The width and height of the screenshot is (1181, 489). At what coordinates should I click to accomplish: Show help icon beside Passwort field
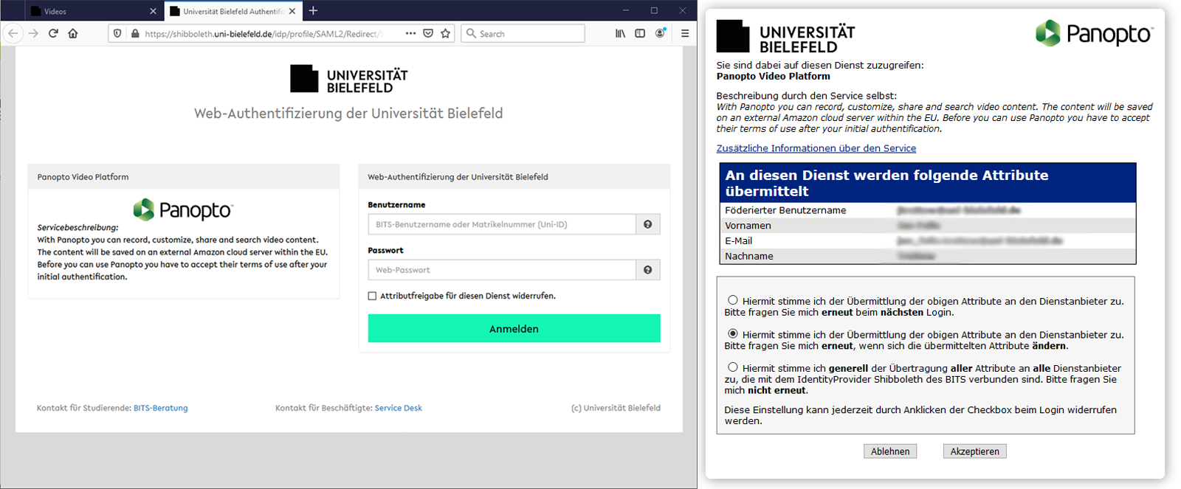point(648,270)
